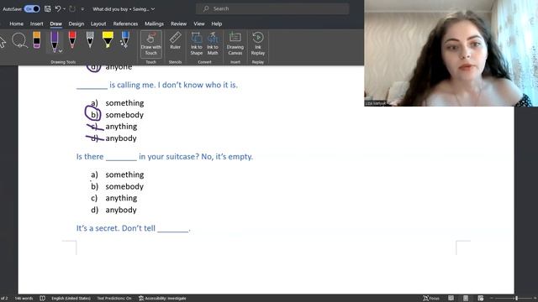Select the red pen
The image size is (538, 302).
(x=72, y=39)
